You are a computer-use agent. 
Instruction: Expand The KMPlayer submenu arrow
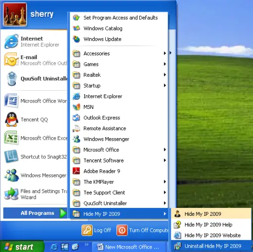(165, 182)
